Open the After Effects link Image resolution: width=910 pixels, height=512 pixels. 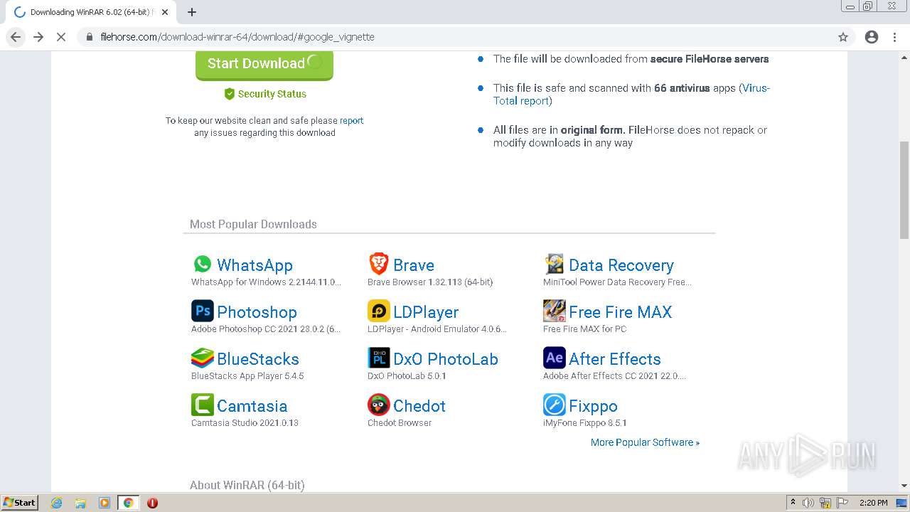pos(615,359)
